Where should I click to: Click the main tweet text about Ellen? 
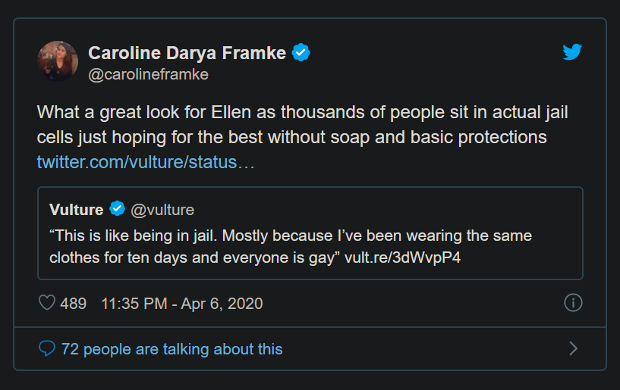coord(302,126)
